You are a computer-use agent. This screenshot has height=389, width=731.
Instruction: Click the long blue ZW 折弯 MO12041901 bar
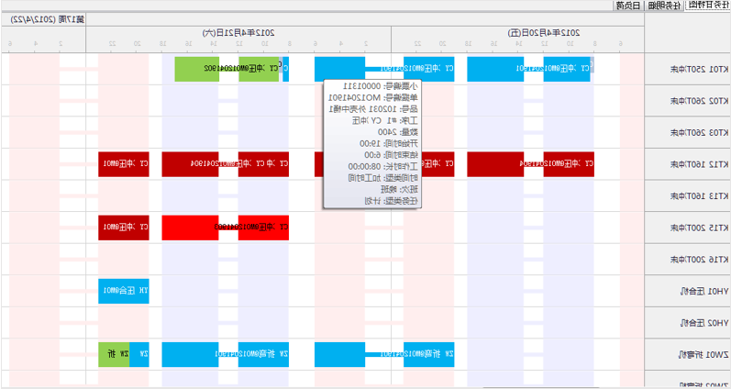[x=225, y=354]
